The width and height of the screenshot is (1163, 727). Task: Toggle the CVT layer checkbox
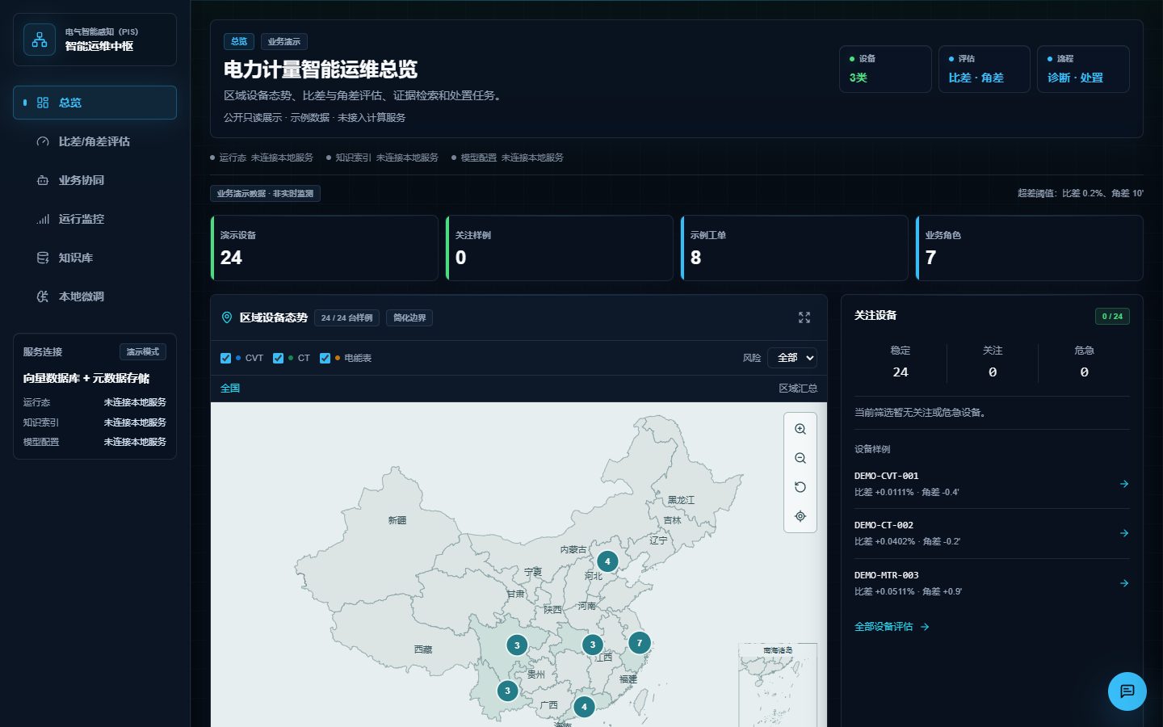coord(226,358)
